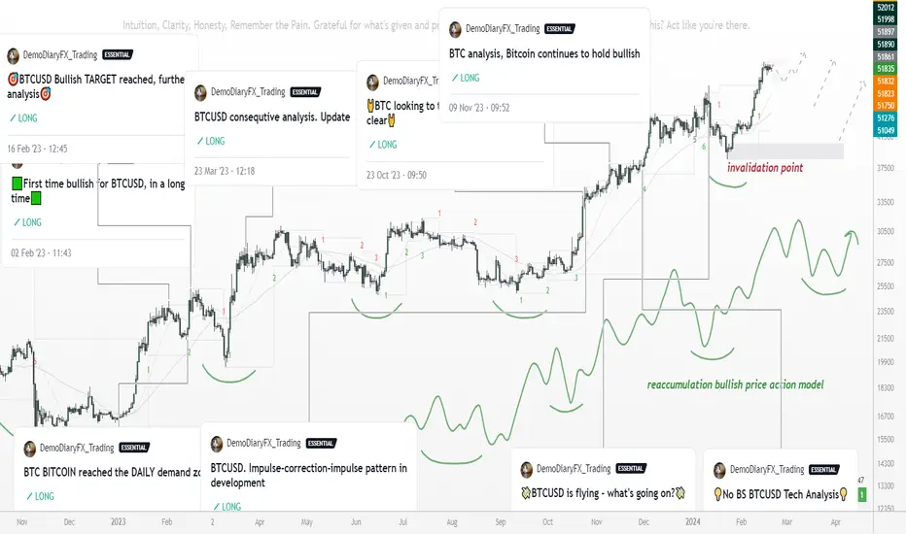The width and height of the screenshot is (906, 534).
Task: Click the 'reaccumulation bullish price action model' annotation
Action: pos(735,385)
